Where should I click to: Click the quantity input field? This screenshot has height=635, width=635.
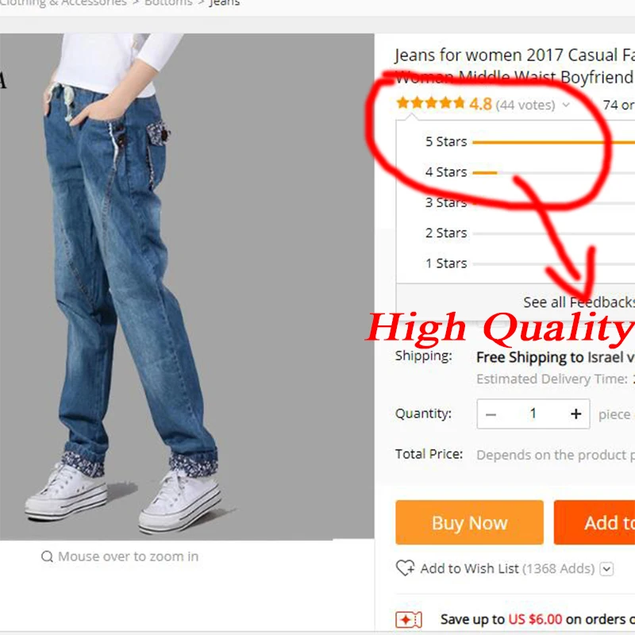coord(533,414)
